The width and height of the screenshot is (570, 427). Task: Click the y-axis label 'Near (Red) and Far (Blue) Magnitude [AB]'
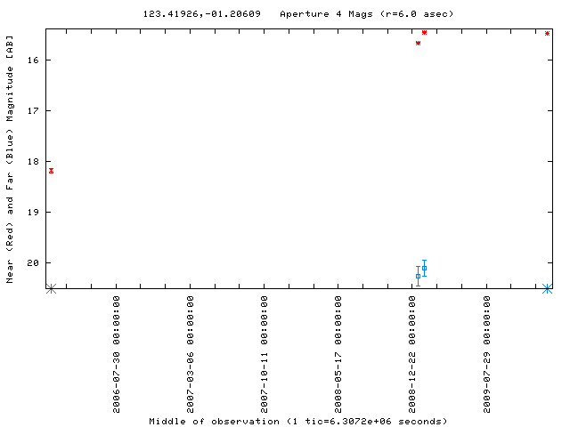point(10,159)
